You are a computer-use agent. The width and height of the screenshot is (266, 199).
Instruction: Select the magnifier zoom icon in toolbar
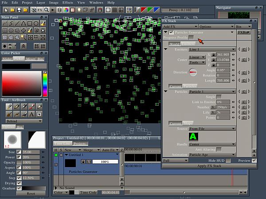coord(46,10)
